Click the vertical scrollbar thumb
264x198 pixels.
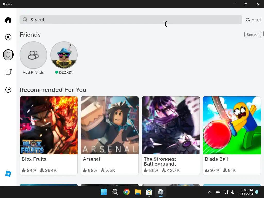click(263, 34)
